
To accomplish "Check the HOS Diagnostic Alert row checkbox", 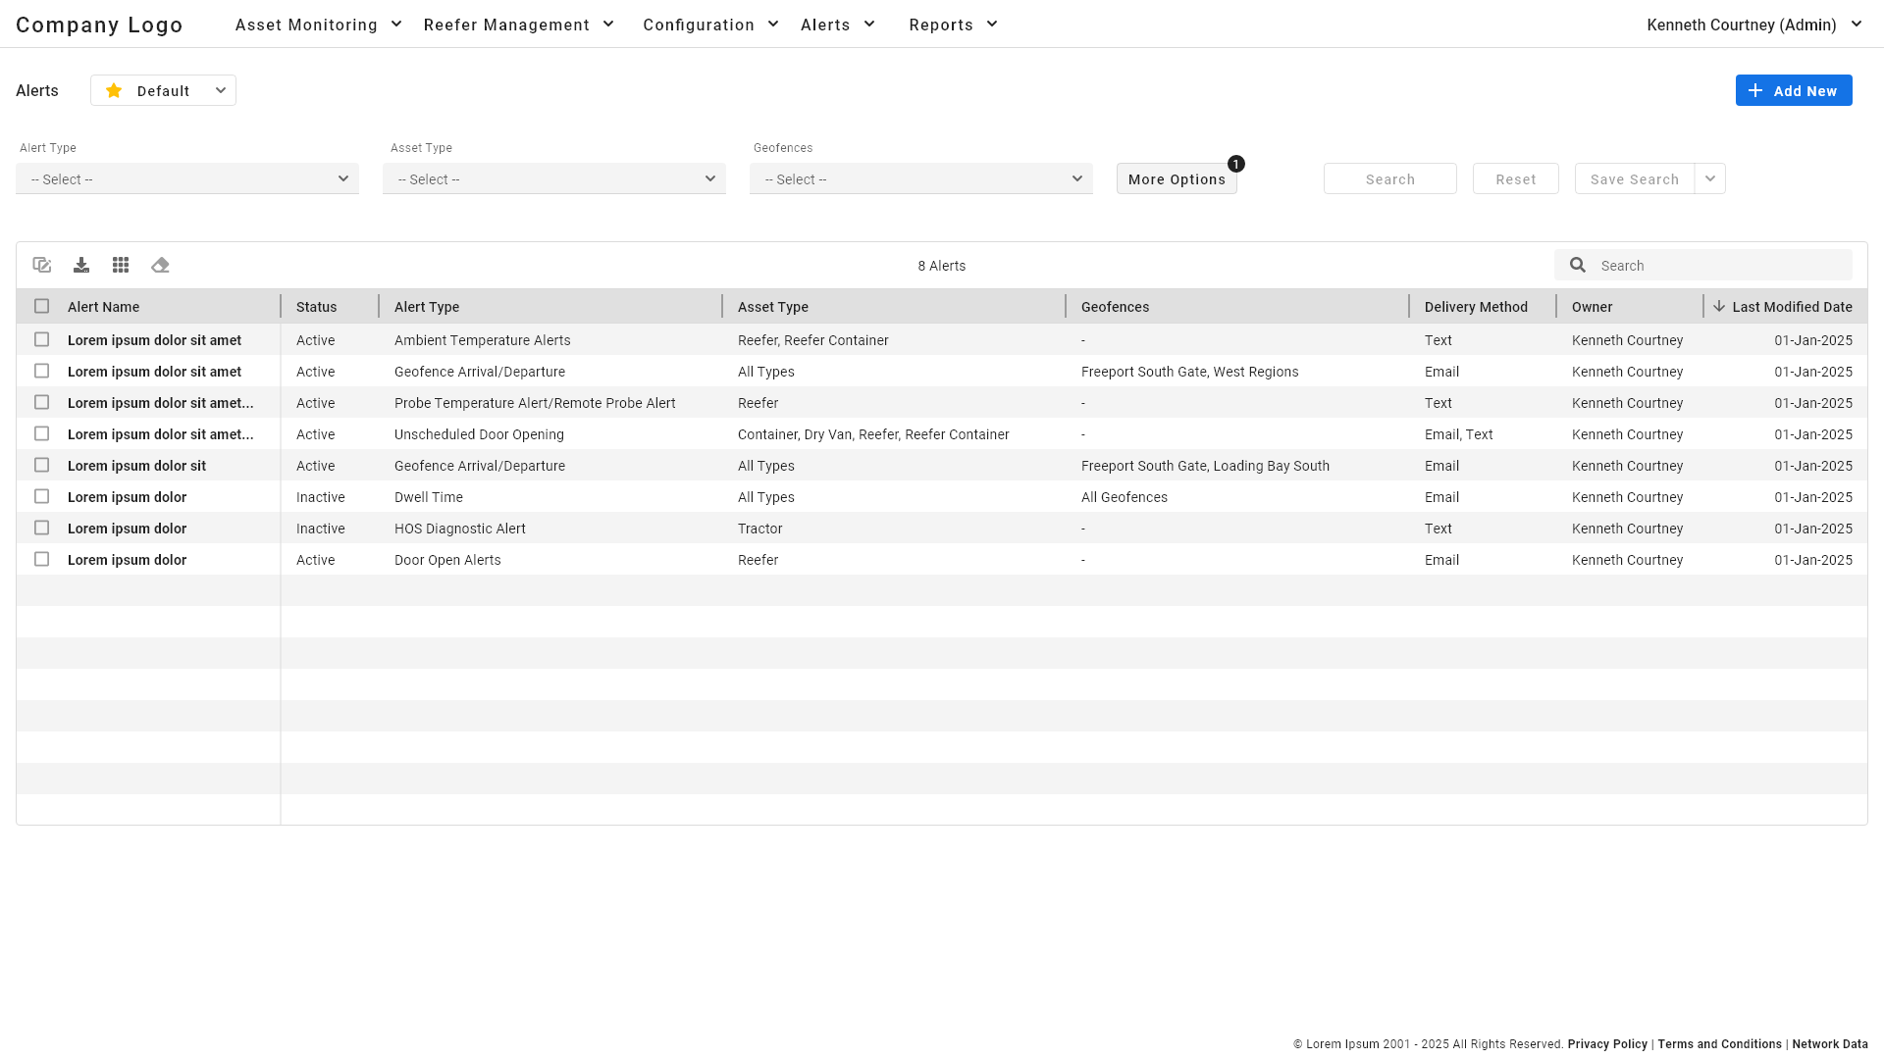I will (x=41, y=528).
